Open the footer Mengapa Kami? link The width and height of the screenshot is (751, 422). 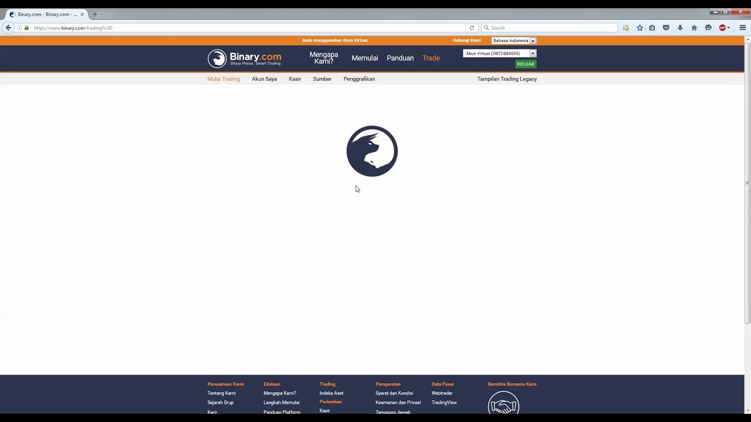(280, 393)
